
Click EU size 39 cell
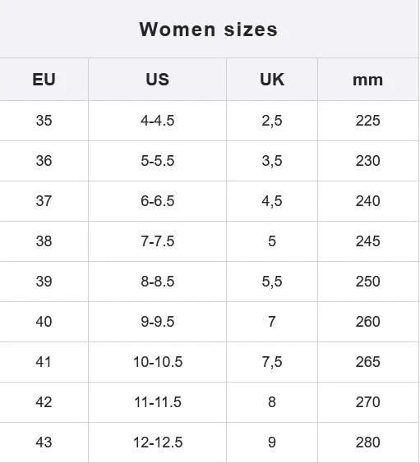click(44, 282)
